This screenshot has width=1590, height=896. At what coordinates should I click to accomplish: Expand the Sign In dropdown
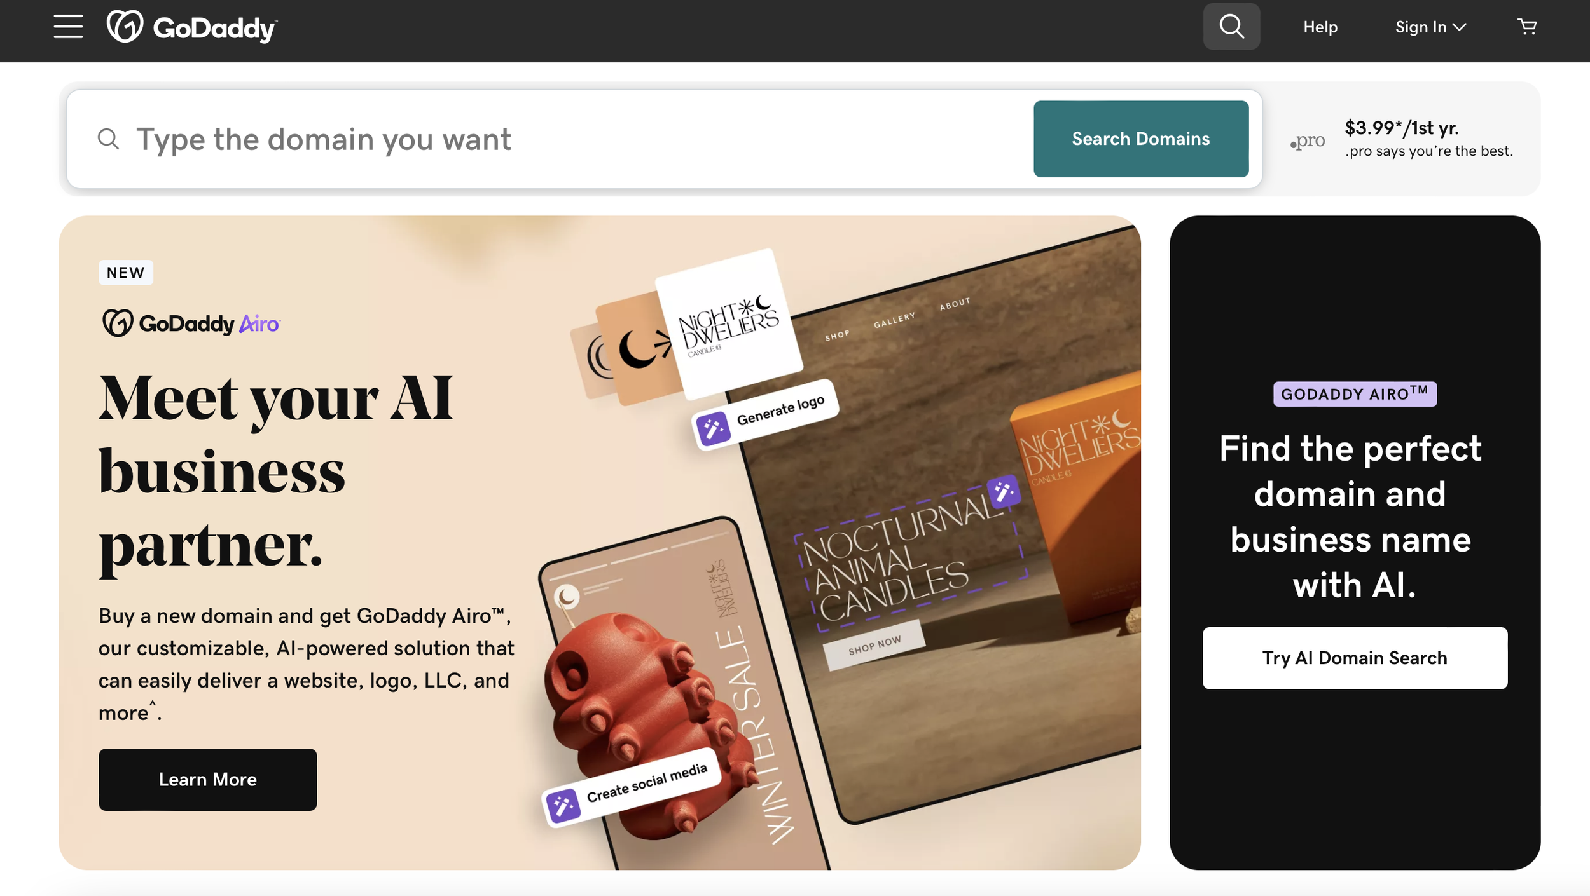tap(1430, 27)
